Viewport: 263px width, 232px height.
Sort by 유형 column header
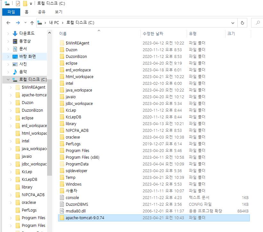pos(192,34)
